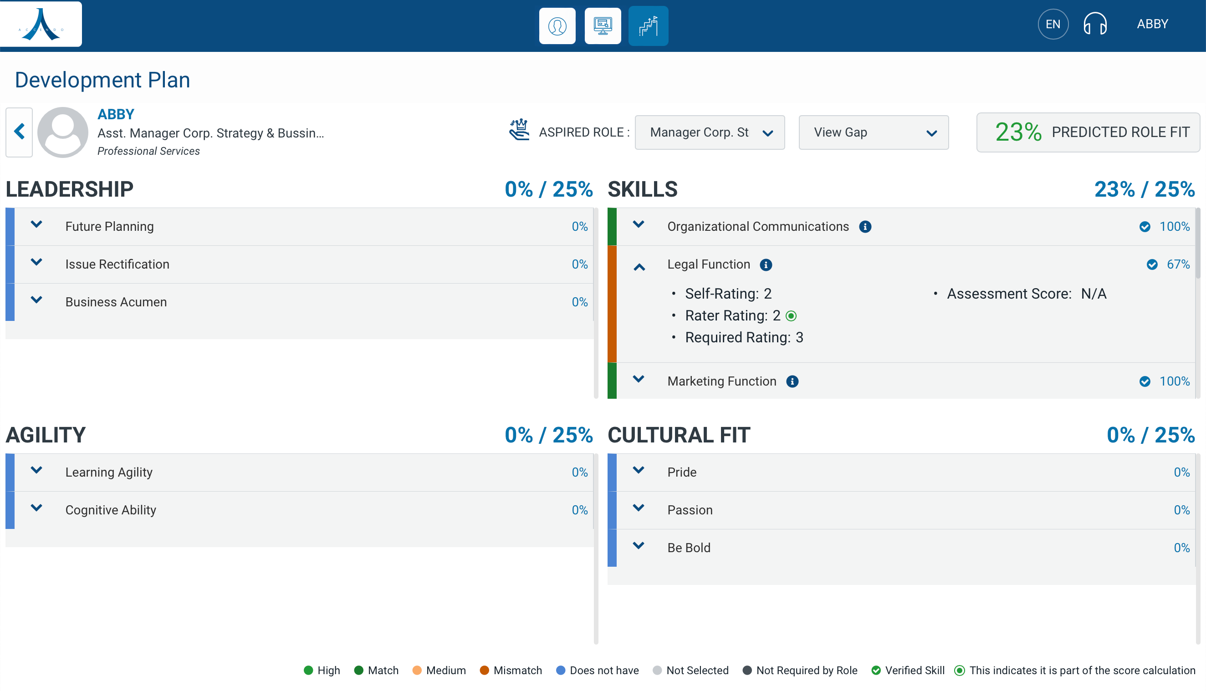Switch language via EN button
This screenshot has height=691, width=1206.
[1053, 24]
